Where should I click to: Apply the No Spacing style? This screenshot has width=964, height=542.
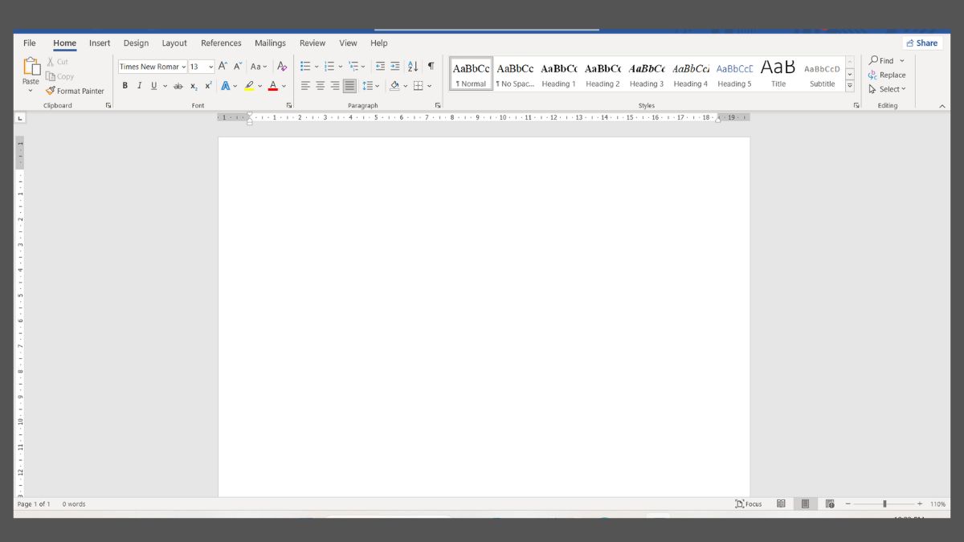(x=515, y=74)
